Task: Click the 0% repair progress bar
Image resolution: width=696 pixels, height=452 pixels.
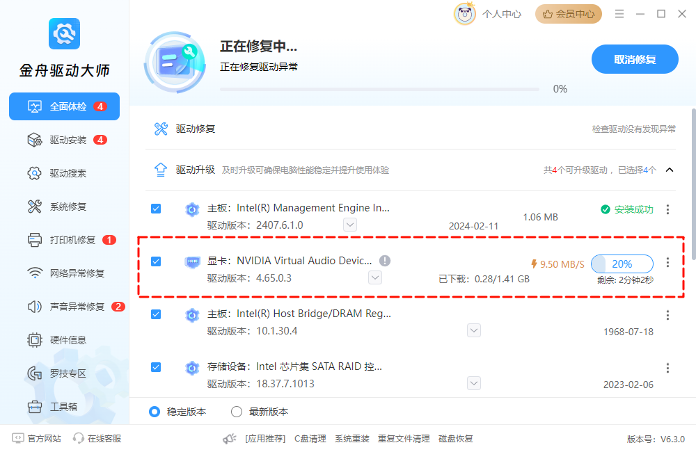Action: tap(380, 89)
